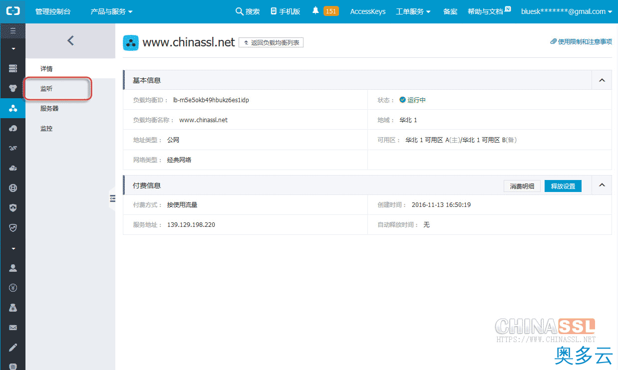This screenshot has width=618, height=370.
Task: Click the load balancer instance icon beside title
Action: coord(131,43)
